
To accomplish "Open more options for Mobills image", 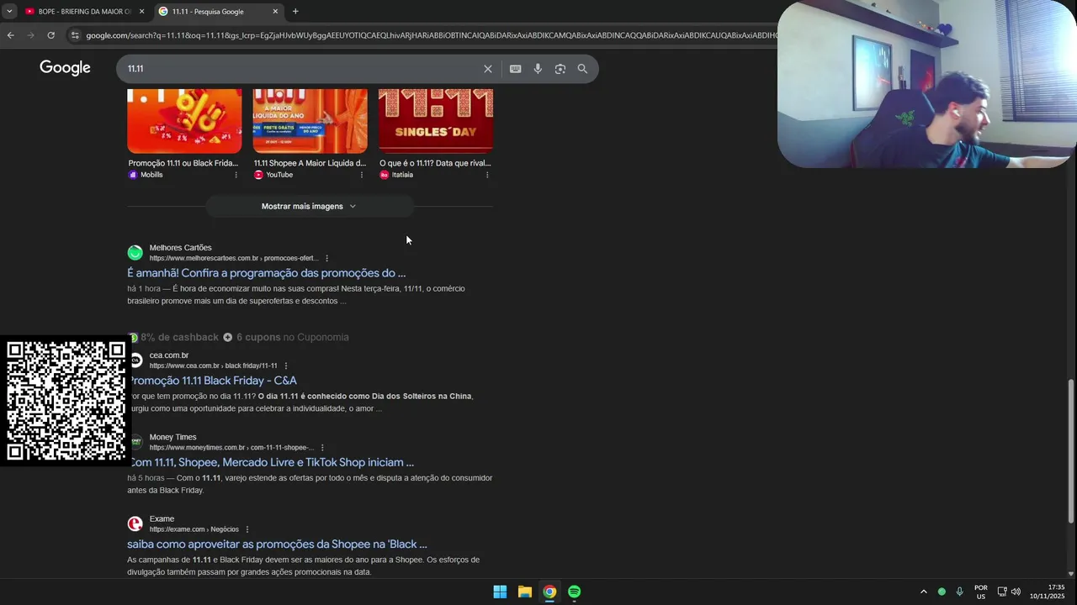I will [236, 175].
